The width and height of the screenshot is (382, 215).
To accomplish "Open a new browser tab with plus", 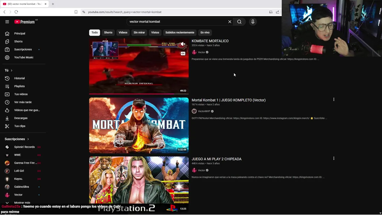I will click(x=53, y=4).
